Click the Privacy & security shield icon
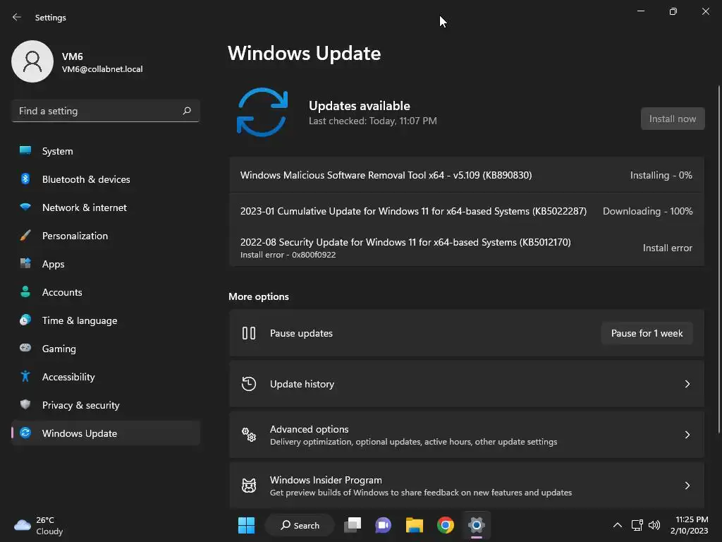This screenshot has width=722, height=542. [x=25, y=404]
